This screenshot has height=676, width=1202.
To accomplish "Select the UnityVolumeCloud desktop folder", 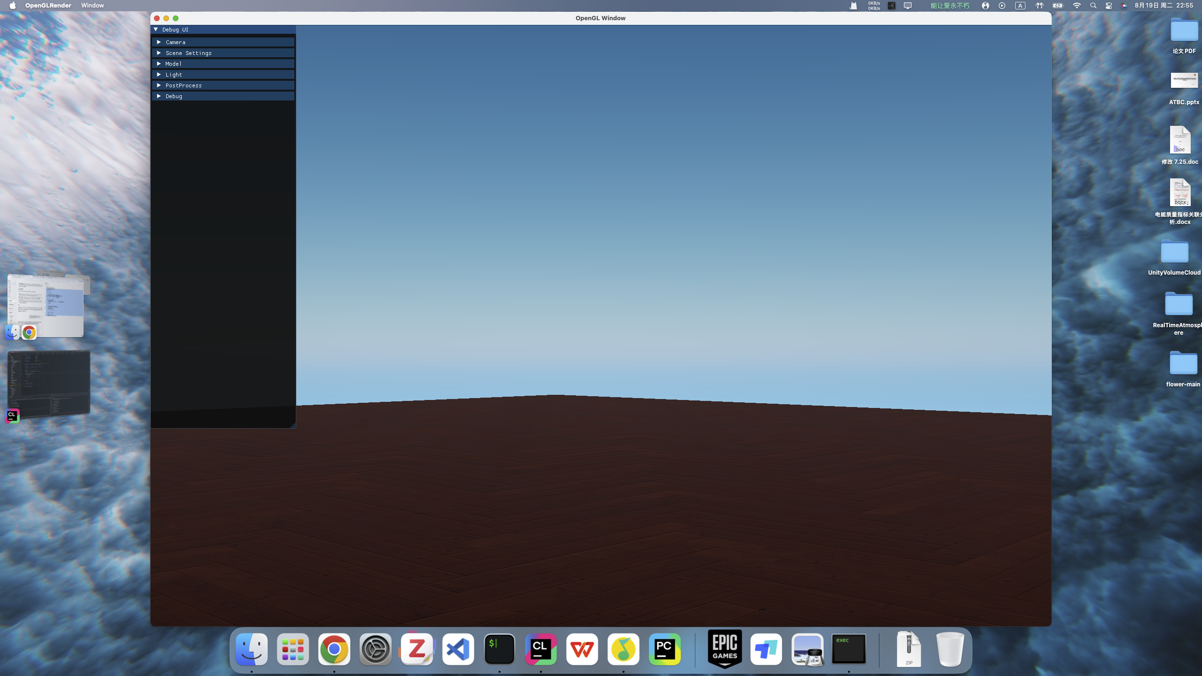I will [1174, 253].
